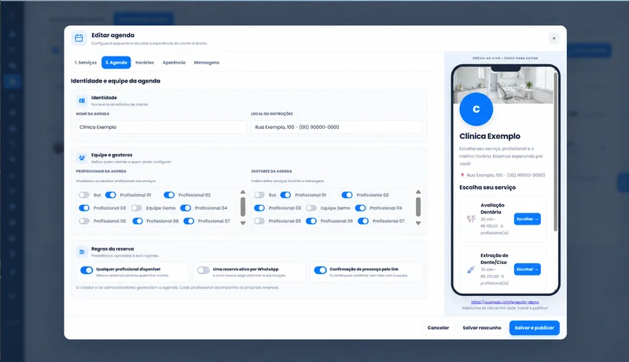
Task: Click up arrow of Profissionais da agenda list
Action: 243,192
